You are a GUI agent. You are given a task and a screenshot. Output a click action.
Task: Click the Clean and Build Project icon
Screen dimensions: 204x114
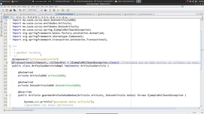click(x=54, y=10)
